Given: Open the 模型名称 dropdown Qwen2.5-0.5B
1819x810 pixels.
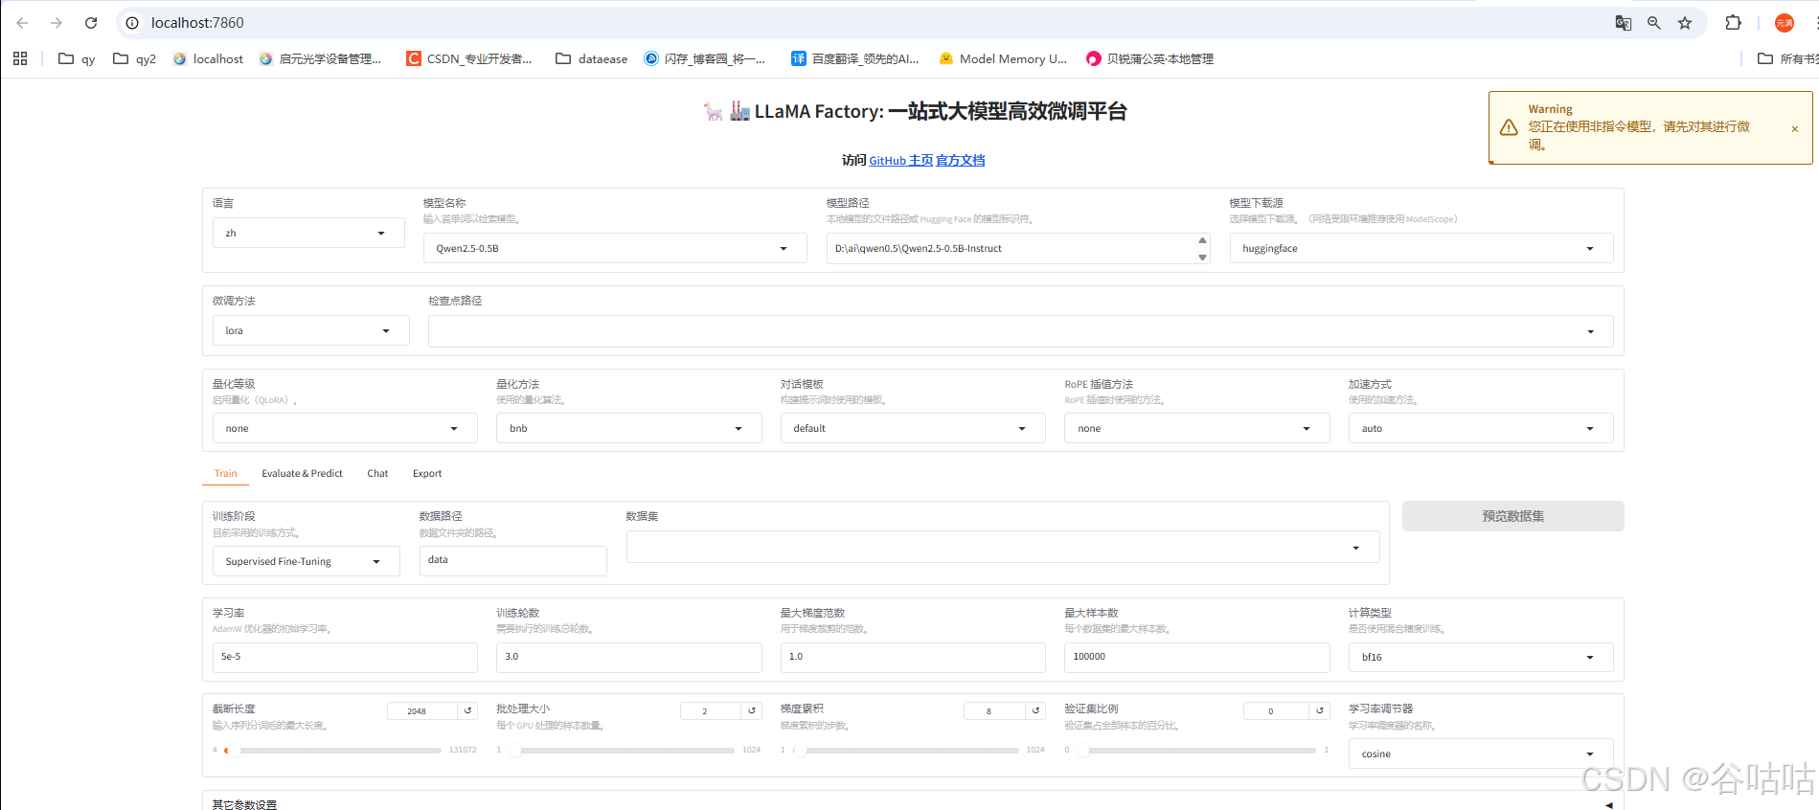Looking at the screenshot, I should [x=615, y=248].
